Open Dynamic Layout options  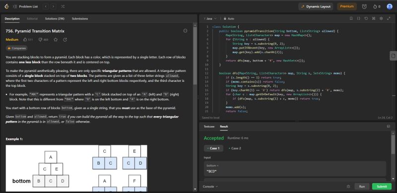pos(316,6)
